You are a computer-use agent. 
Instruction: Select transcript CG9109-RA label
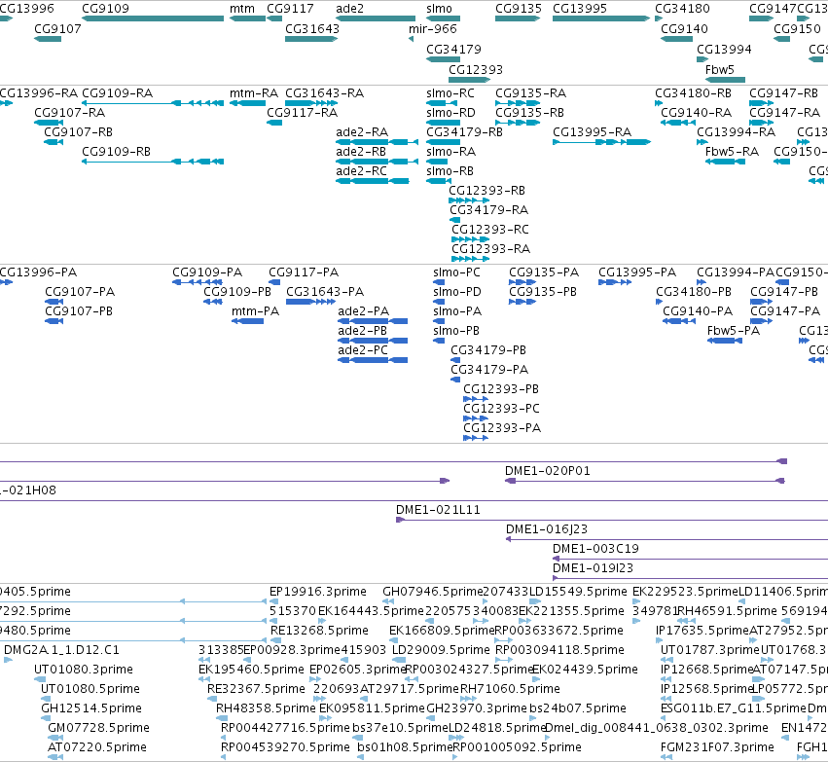[x=117, y=93]
